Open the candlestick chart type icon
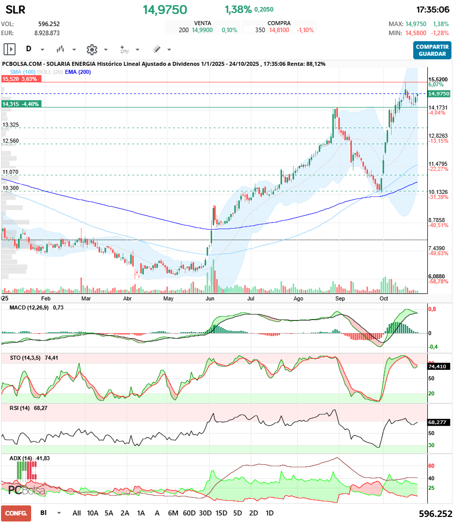 (x=61, y=49)
